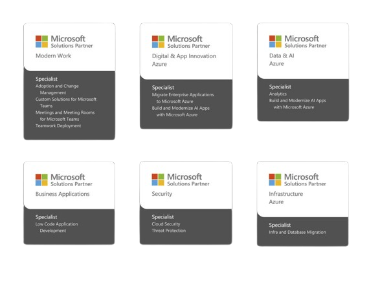The height and width of the screenshot is (283, 369).
Task: Click 'Specialist' heading in Modern Work badge
Action: tap(47, 79)
